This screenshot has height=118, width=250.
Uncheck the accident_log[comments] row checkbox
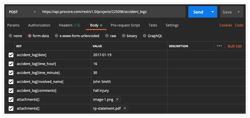tap(11, 91)
